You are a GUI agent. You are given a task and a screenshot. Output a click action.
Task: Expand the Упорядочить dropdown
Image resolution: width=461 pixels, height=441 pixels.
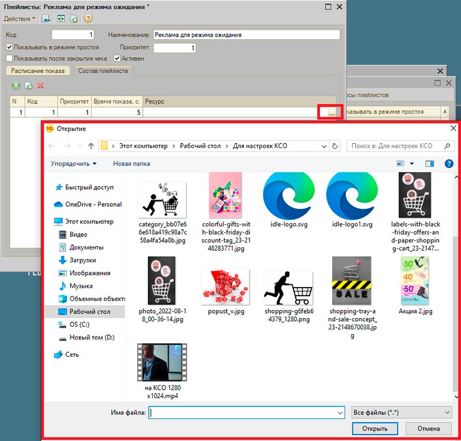tap(74, 164)
